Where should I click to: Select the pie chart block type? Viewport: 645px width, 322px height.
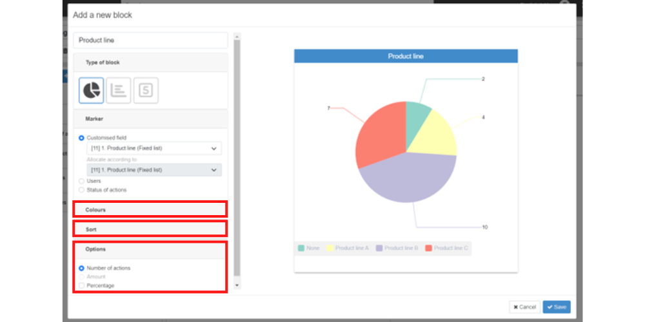pos(92,90)
